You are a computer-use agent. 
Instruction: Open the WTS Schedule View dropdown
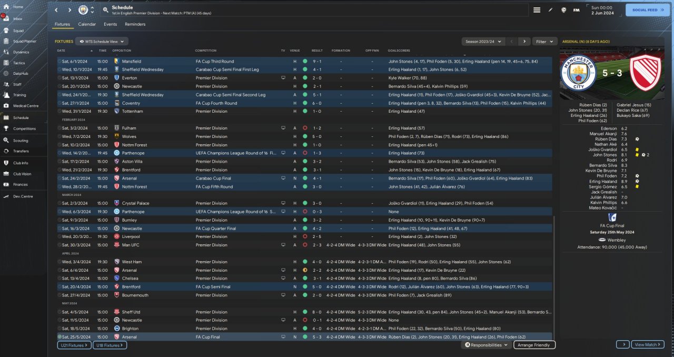point(102,41)
